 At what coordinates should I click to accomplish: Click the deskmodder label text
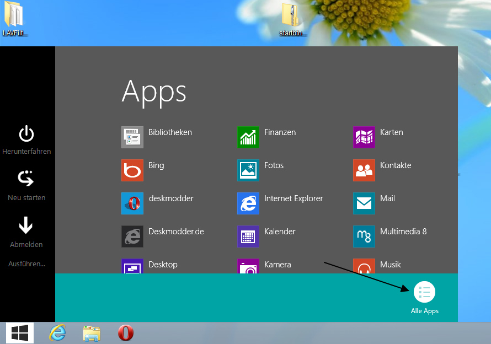[171, 198]
